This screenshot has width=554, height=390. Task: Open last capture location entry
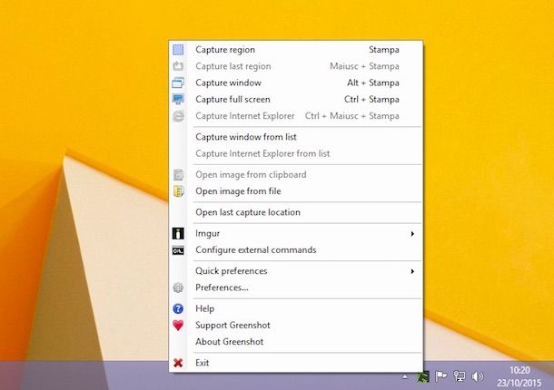click(296, 212)
